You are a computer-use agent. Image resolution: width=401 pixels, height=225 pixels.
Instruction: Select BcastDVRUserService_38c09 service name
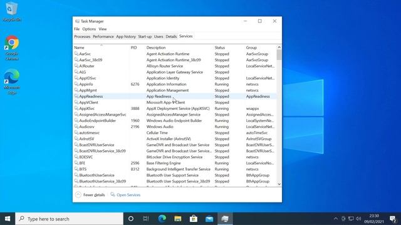102,151
